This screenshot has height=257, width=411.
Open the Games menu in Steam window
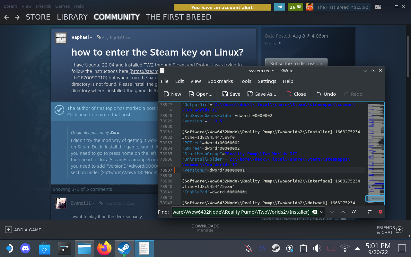coord(62,6)
